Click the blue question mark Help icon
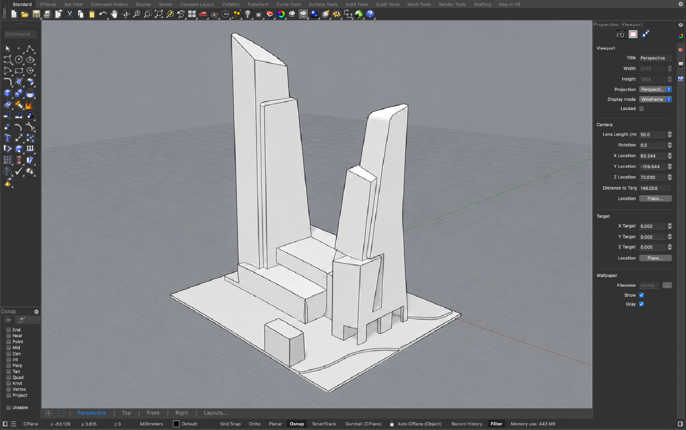The height and width of the screenshot is (430, 686). click(370, 14)
